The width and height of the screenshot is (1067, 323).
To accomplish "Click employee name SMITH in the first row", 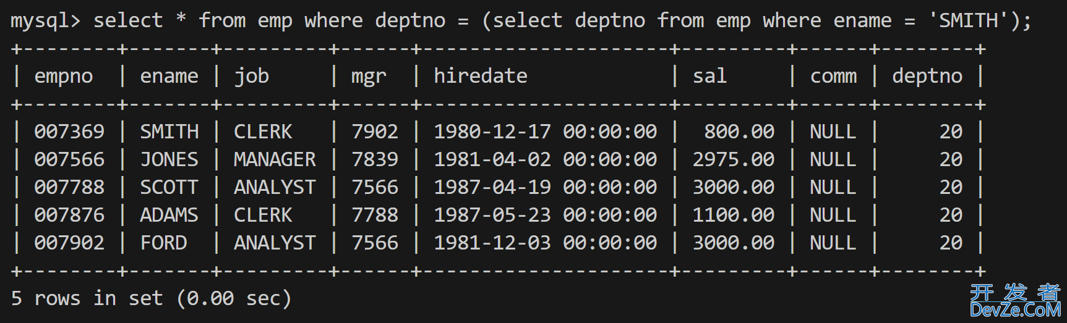I will point(169,132).
